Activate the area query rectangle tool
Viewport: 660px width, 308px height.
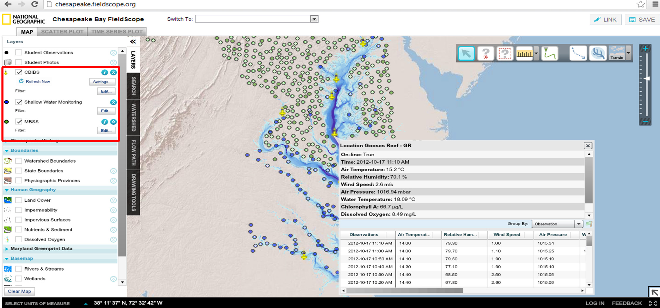(x=504, y=54)
